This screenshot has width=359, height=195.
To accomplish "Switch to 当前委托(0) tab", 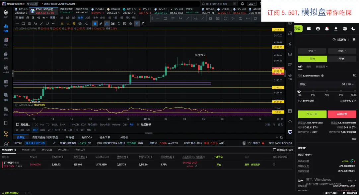I will [29, 150].
